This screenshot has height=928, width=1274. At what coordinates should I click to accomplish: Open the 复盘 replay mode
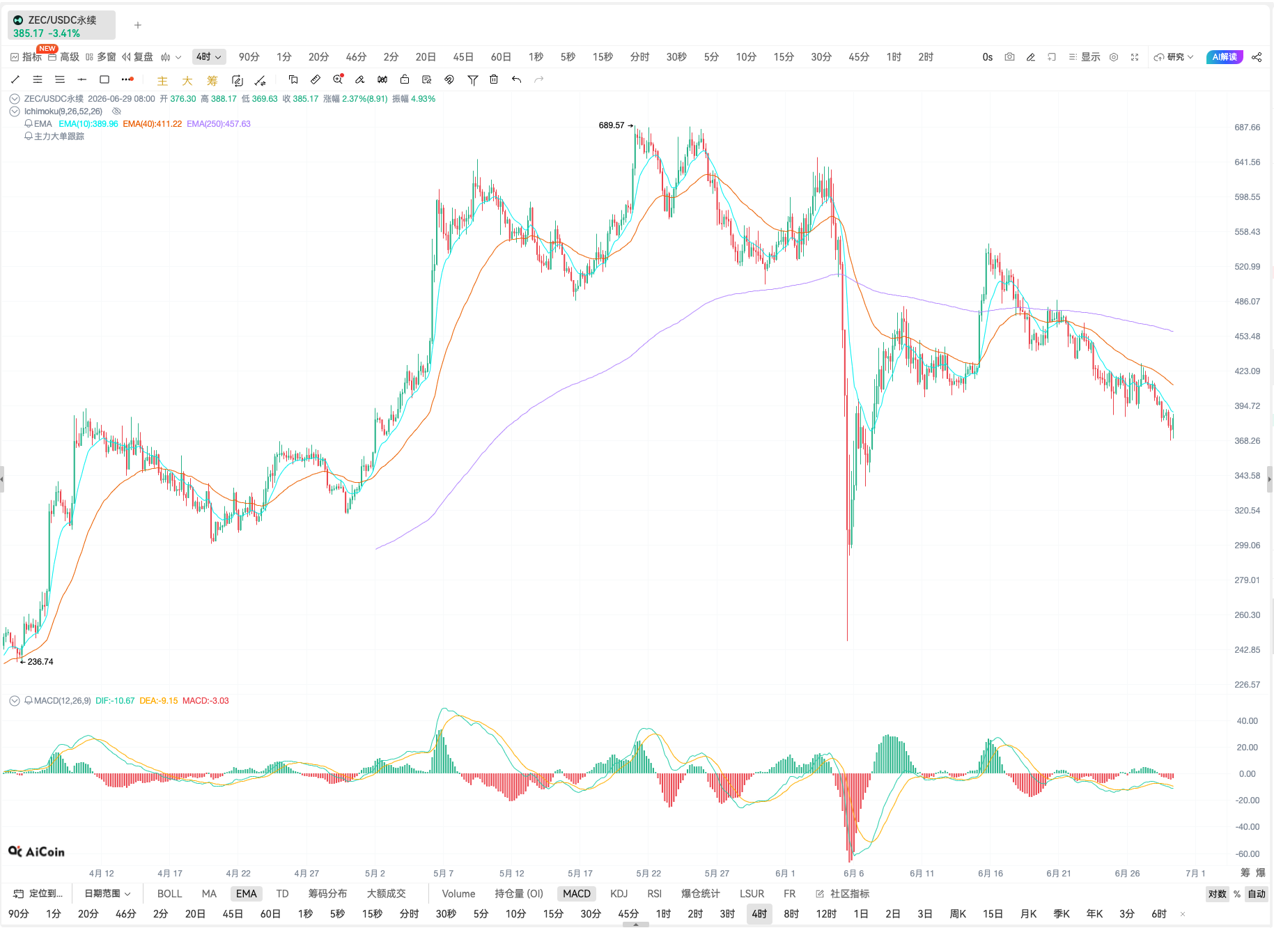[137, 57]
